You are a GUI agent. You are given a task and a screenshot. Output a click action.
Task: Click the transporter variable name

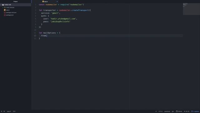[49, 10]
